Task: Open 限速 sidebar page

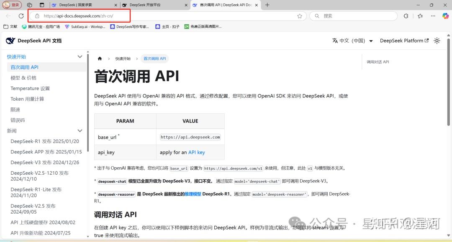Action: [15, 110]
